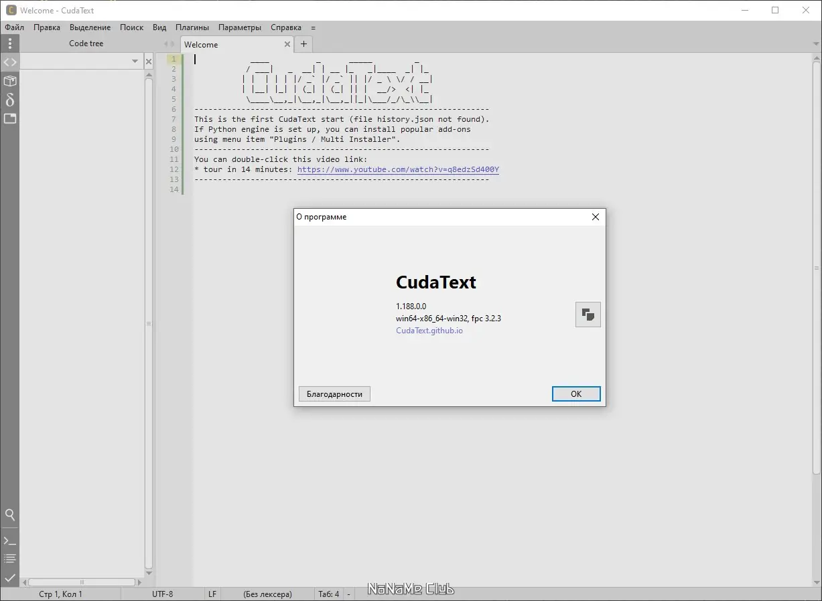Viewport: 822px width, 601px height.
Task: Open the CudaText.github.io link
Action: click(x=429, y=331)
